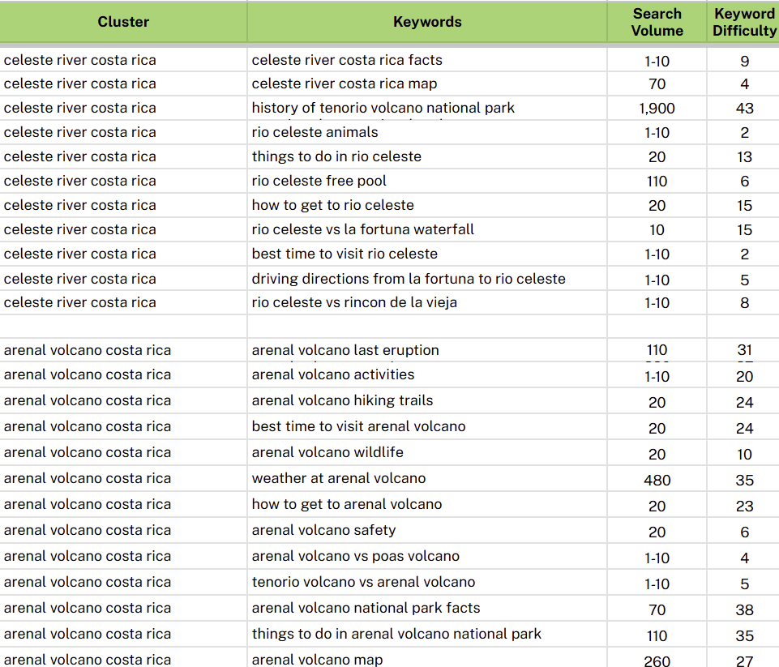Click keyword difficulty 43 cell
Viewport: 779px width, 667px height.
click(743, 109)
